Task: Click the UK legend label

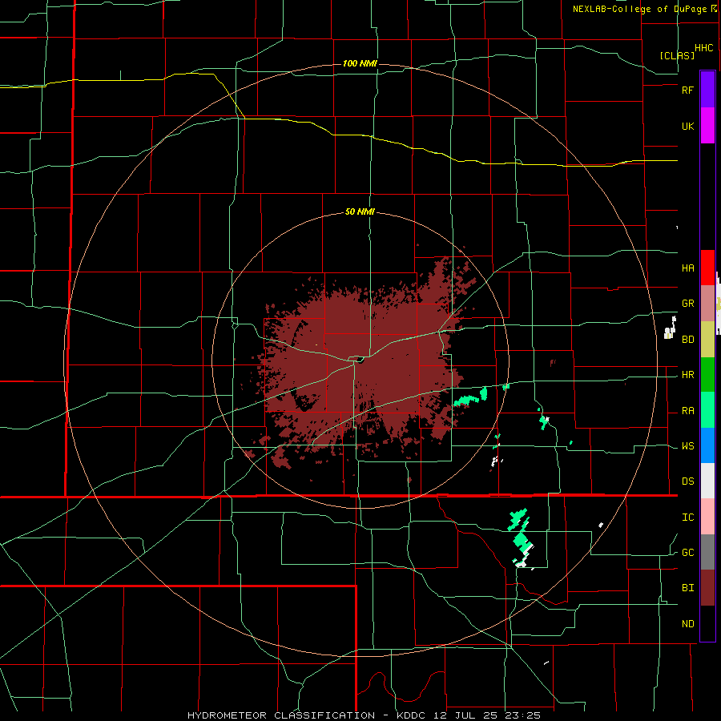Action: click(x=687, y=126)
